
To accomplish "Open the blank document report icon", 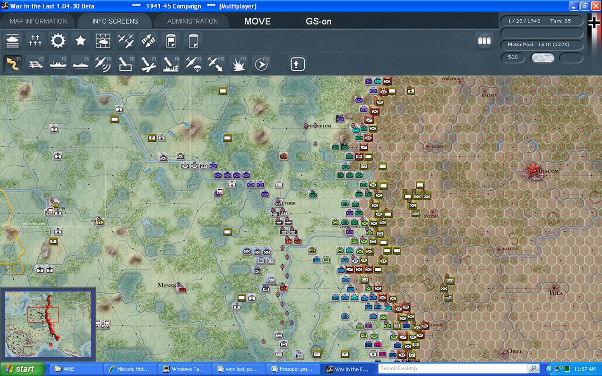I will [x=193, y=41].
